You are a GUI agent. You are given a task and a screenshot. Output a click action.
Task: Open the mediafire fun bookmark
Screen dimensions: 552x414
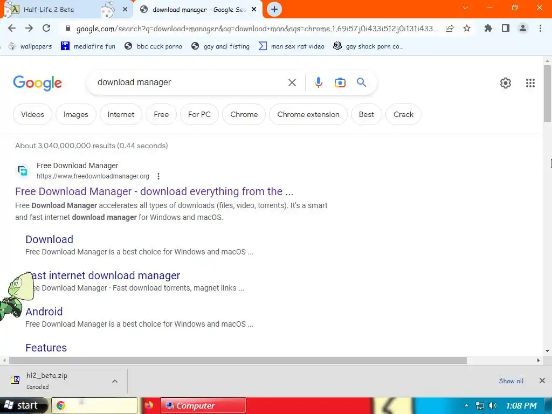click(88, 46)
